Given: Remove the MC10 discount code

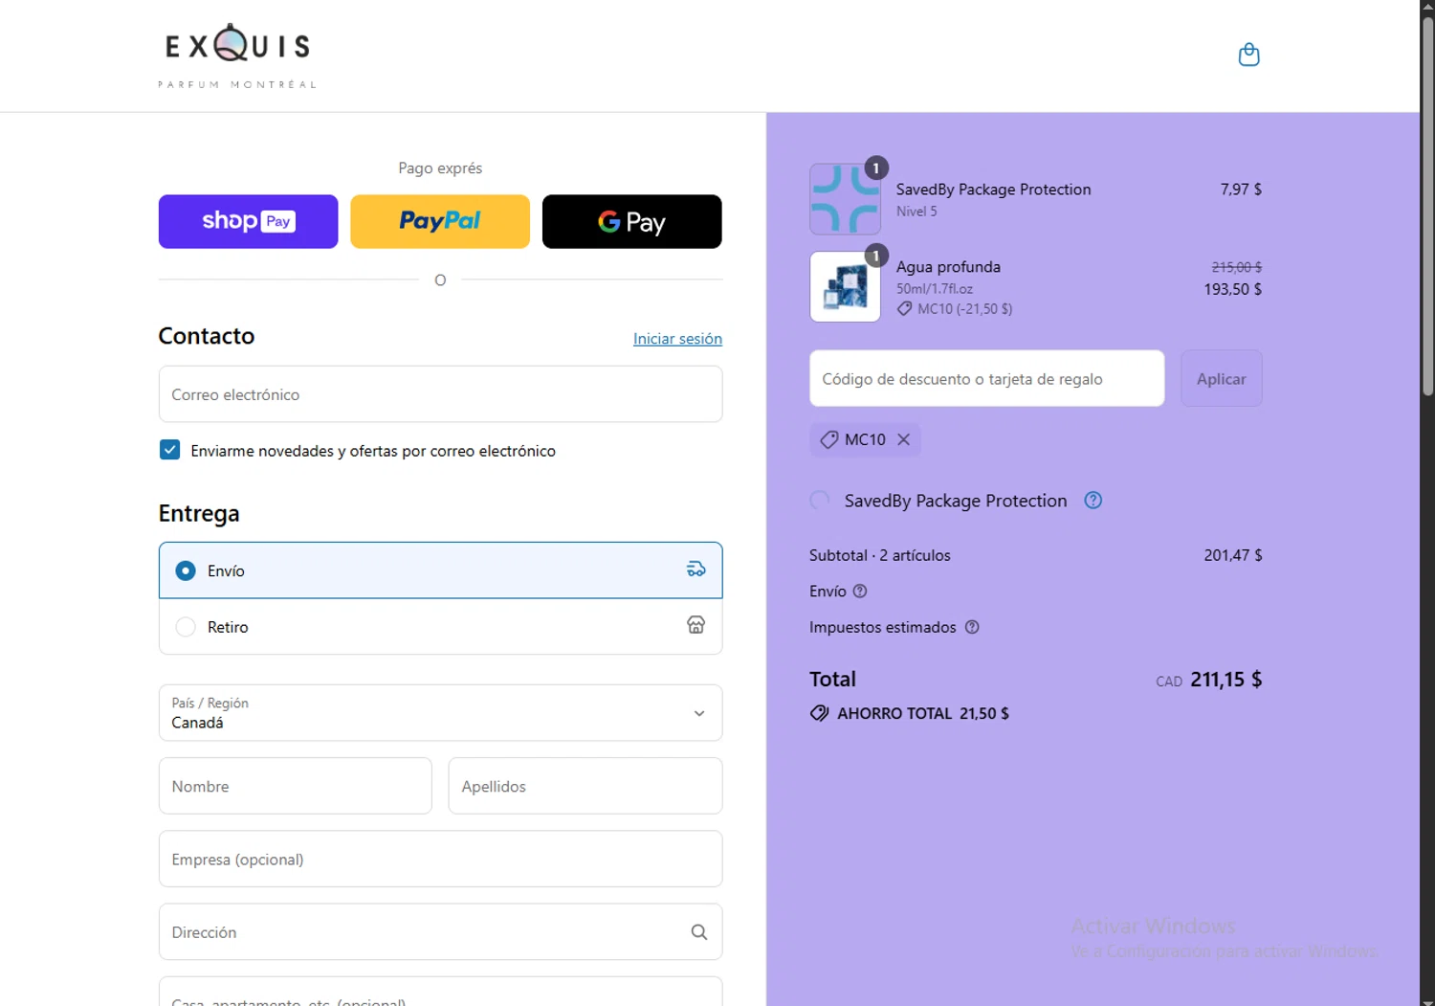Looking at the screenshot, I should 903,439.
